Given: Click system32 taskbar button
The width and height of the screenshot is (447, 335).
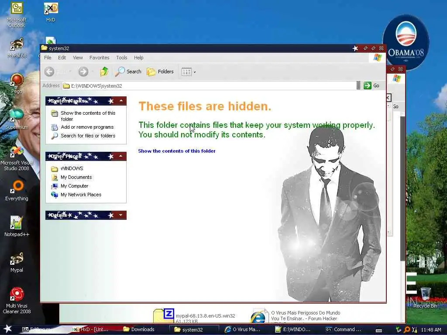Looking at the screenshot, I should (194, 329).
